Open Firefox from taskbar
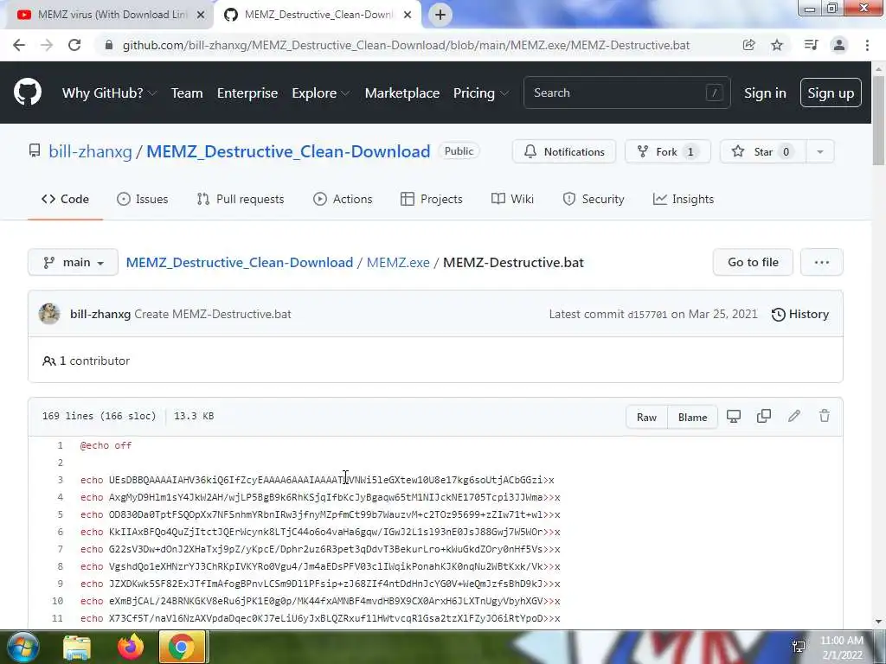886x664 pixels. tap(131, 647)
